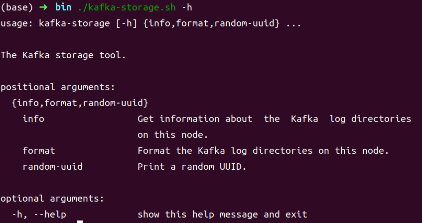Click the "-h, --help" option text
422x223 pixels.
(39, 215)
